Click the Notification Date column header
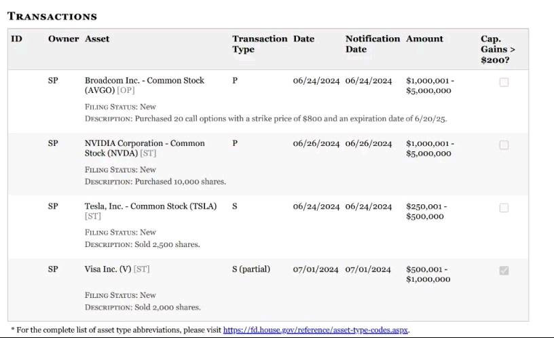 pyautogui.click(x=373, y=44)
